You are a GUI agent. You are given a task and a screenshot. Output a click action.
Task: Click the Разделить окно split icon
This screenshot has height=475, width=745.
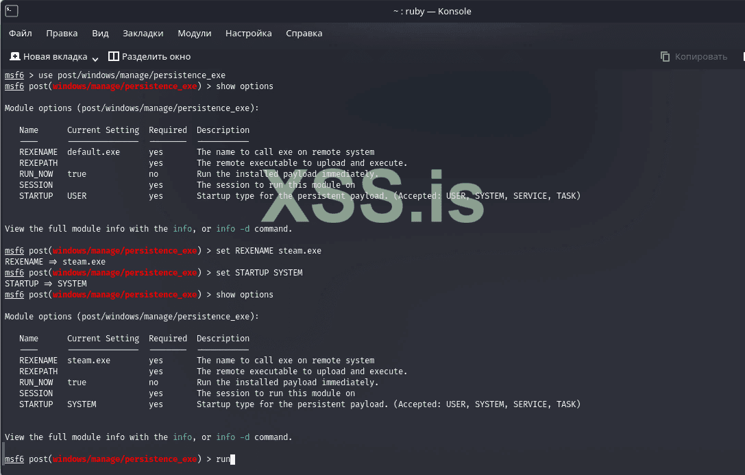[114, 56]
